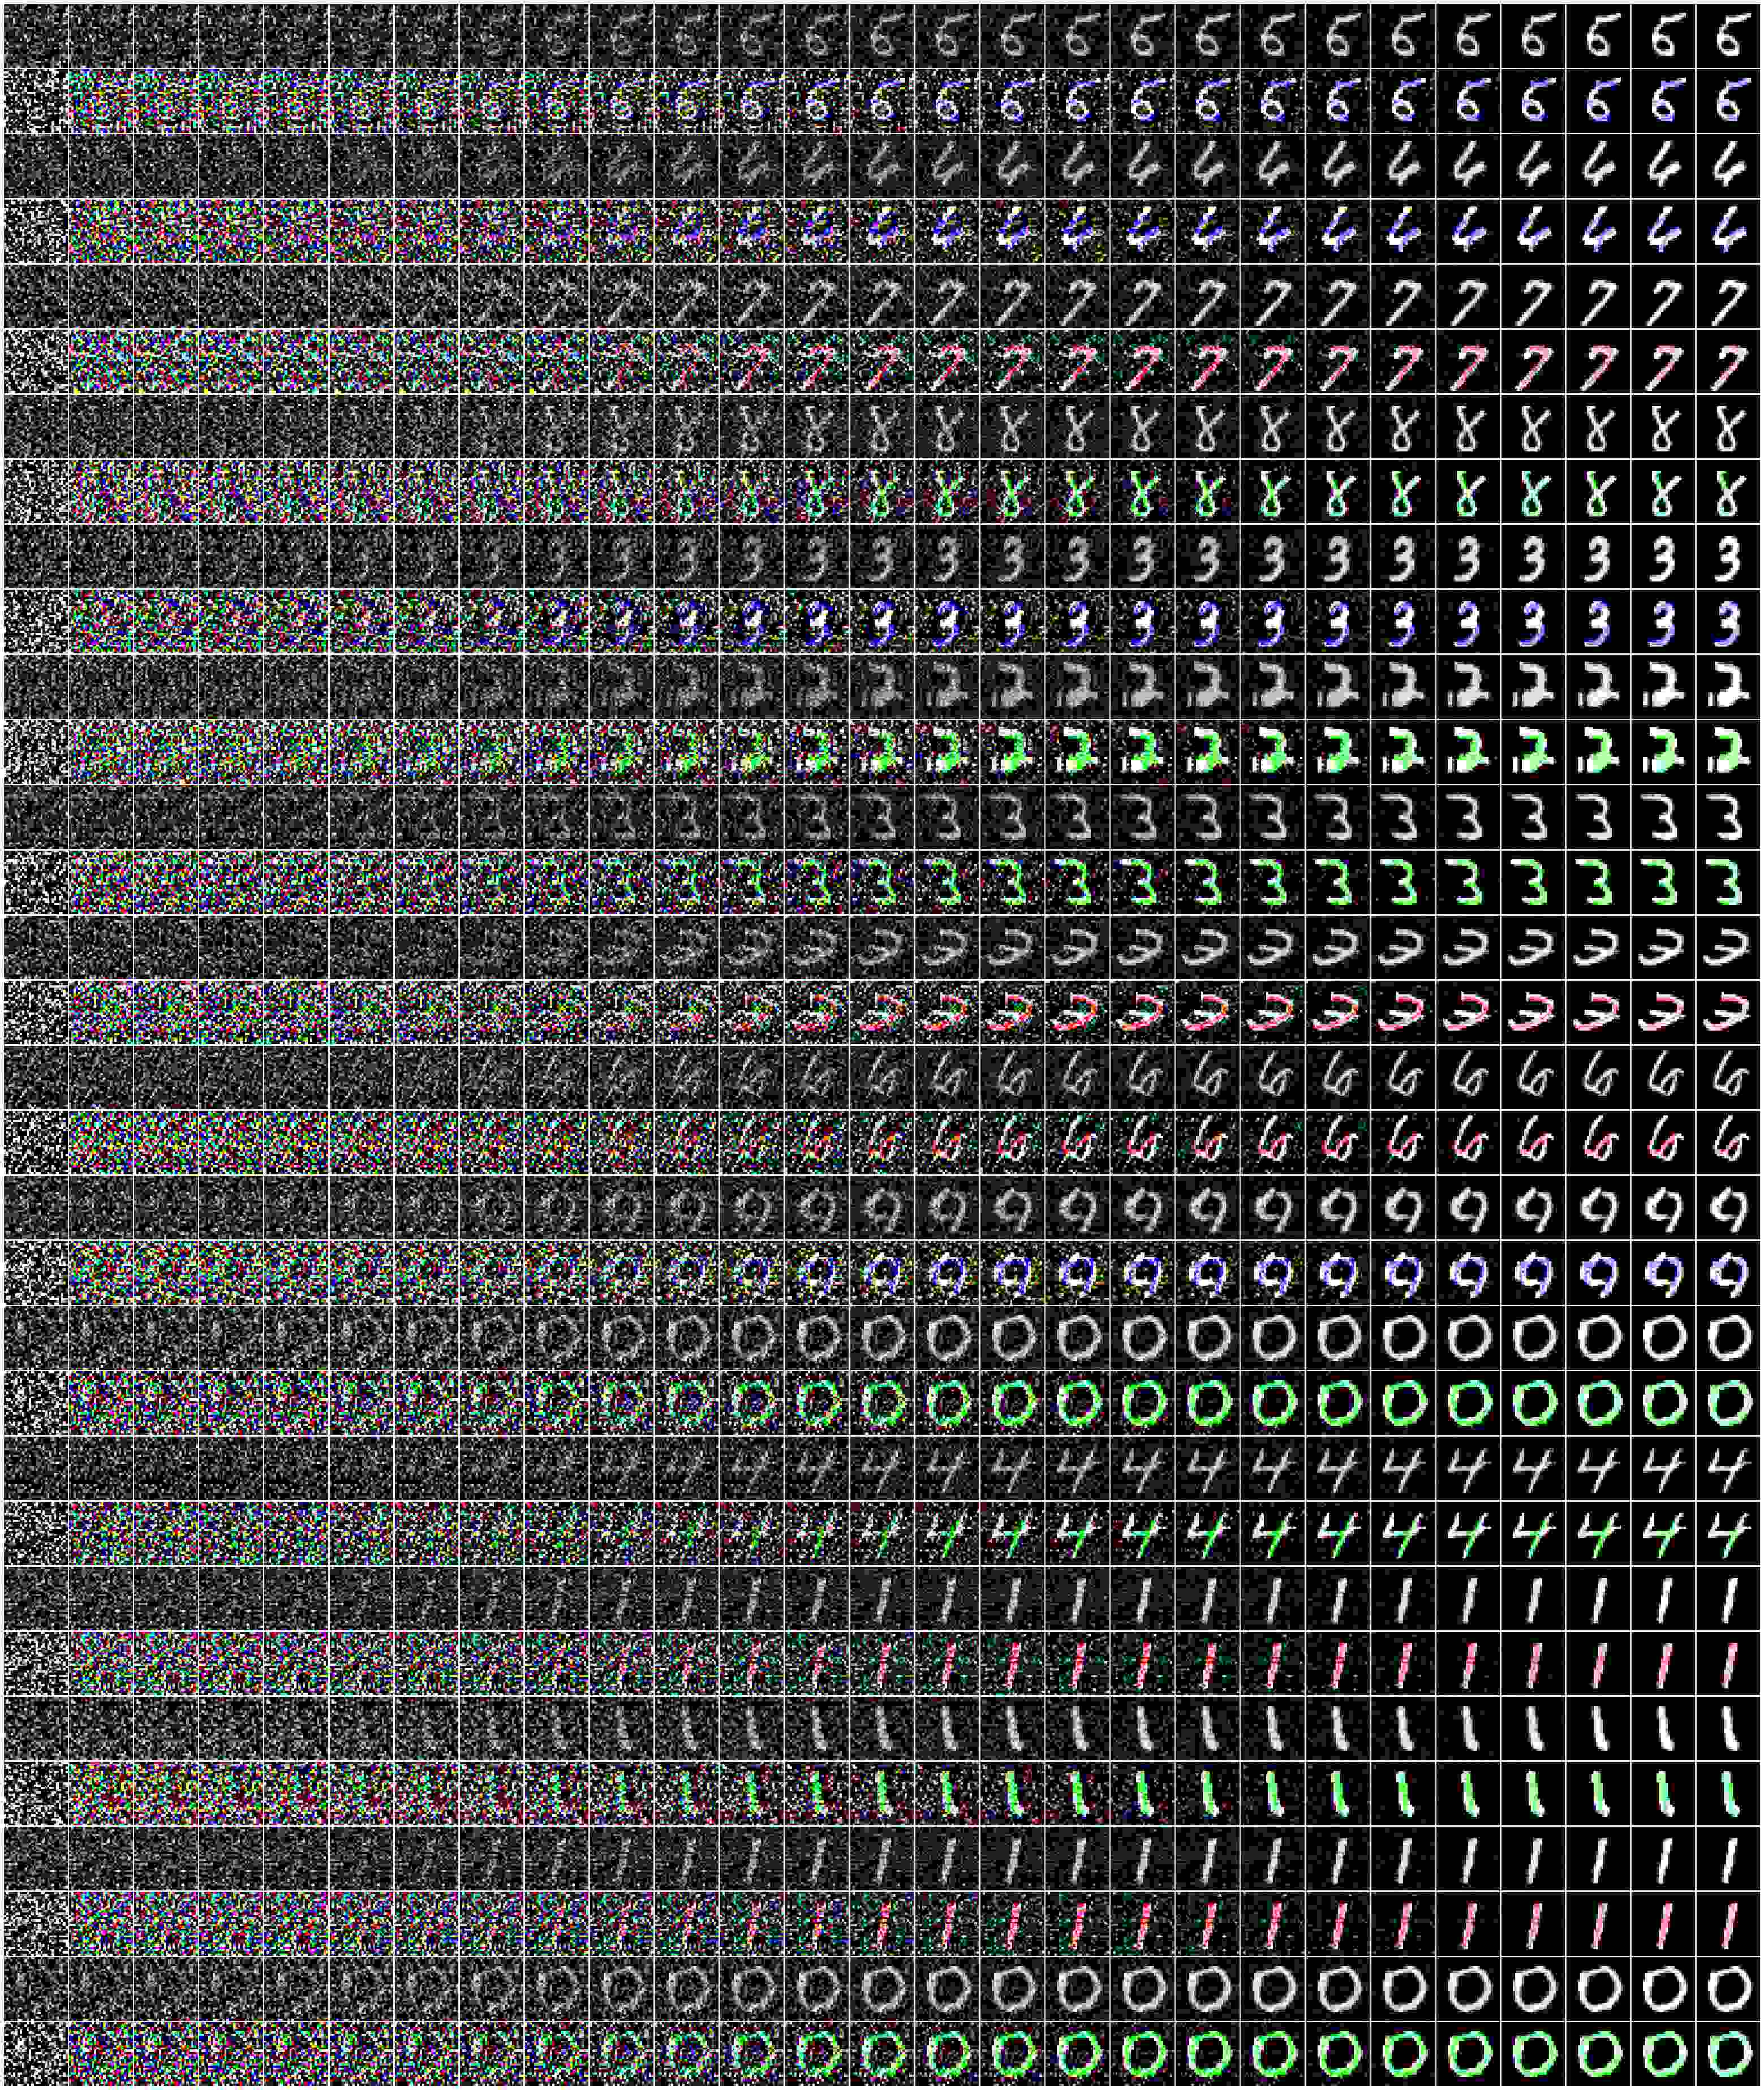The image size is (1764, 2090).
Task: Click the final clean blue digit 6 image
Action: (x=1730, y=101)
